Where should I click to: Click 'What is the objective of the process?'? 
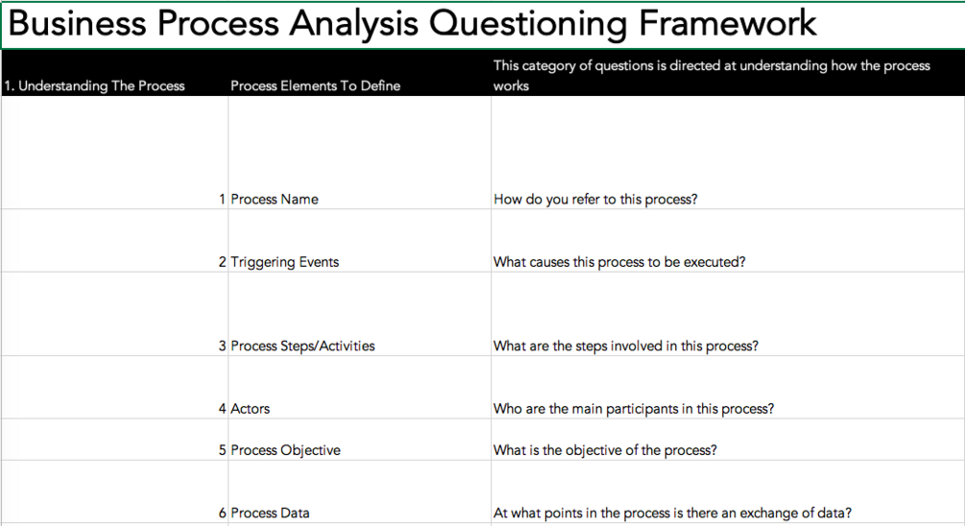tap(605, 449)
